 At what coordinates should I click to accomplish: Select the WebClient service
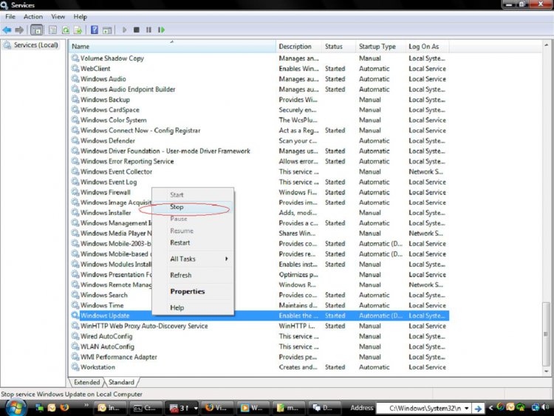point(260,69)
